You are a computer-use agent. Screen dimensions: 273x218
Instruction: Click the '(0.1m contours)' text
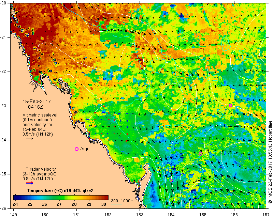[x=37, y=120]
